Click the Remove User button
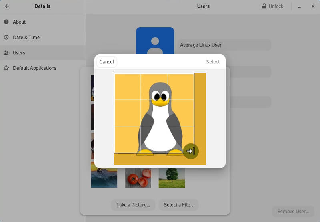Viewport: 320px width, 222px height. click(293, 211)
